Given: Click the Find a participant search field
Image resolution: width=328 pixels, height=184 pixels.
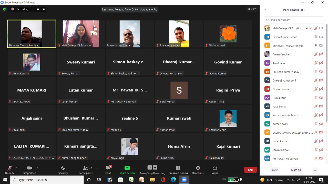Looking at the screenshot, I should tap(294, 20).
